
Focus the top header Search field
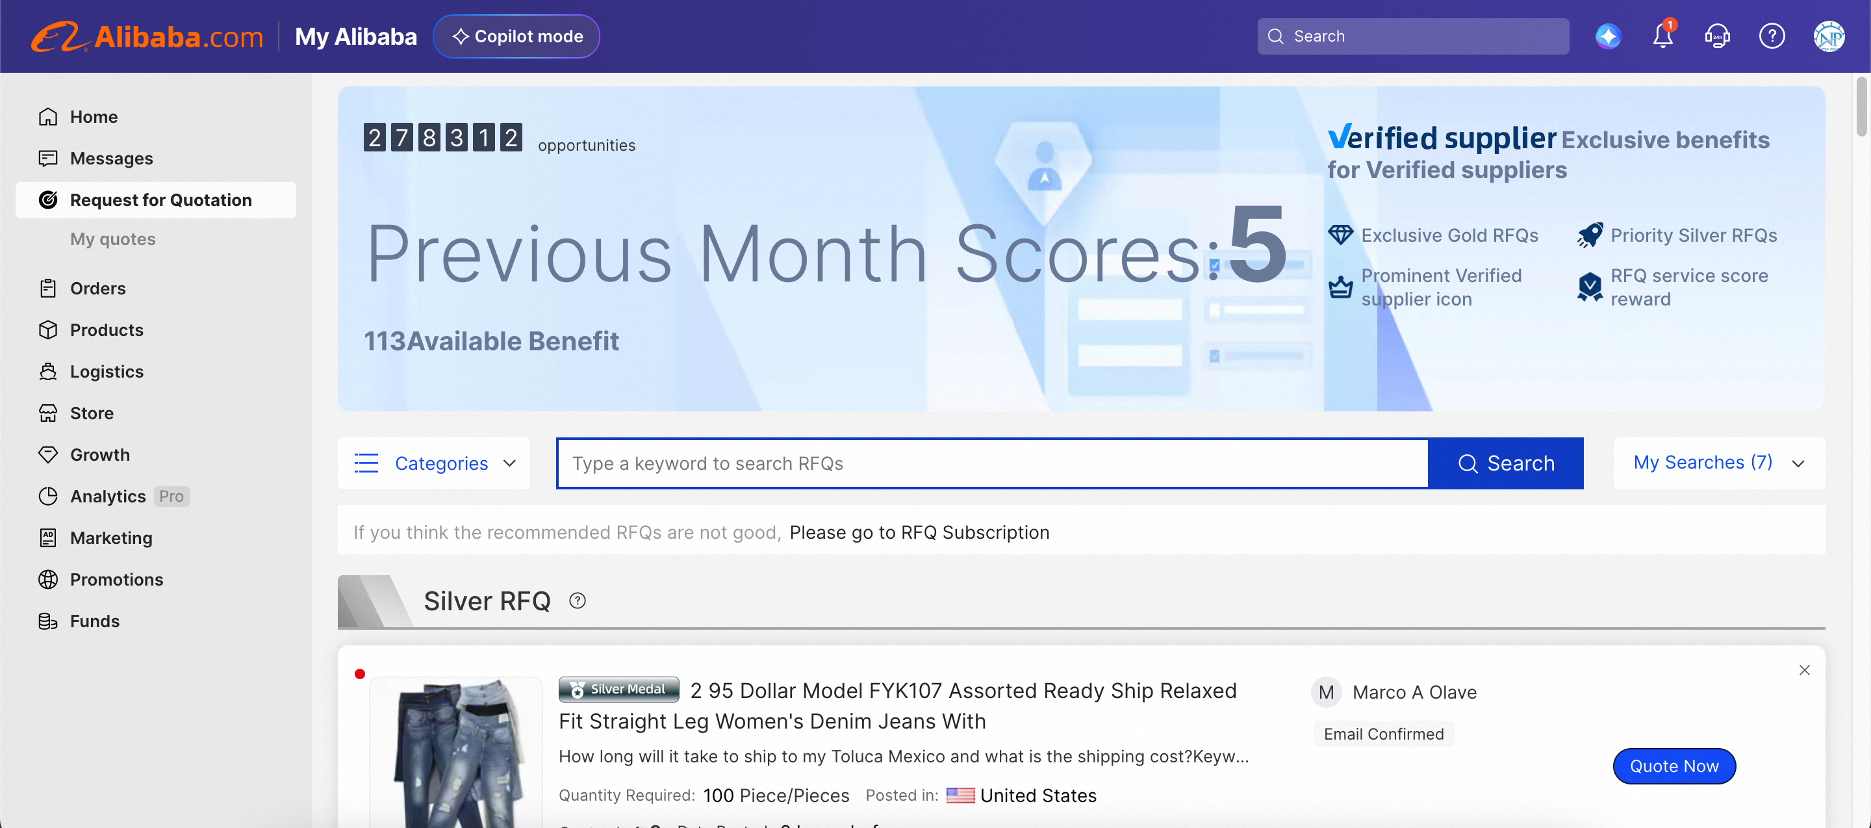coord(1413,36)
